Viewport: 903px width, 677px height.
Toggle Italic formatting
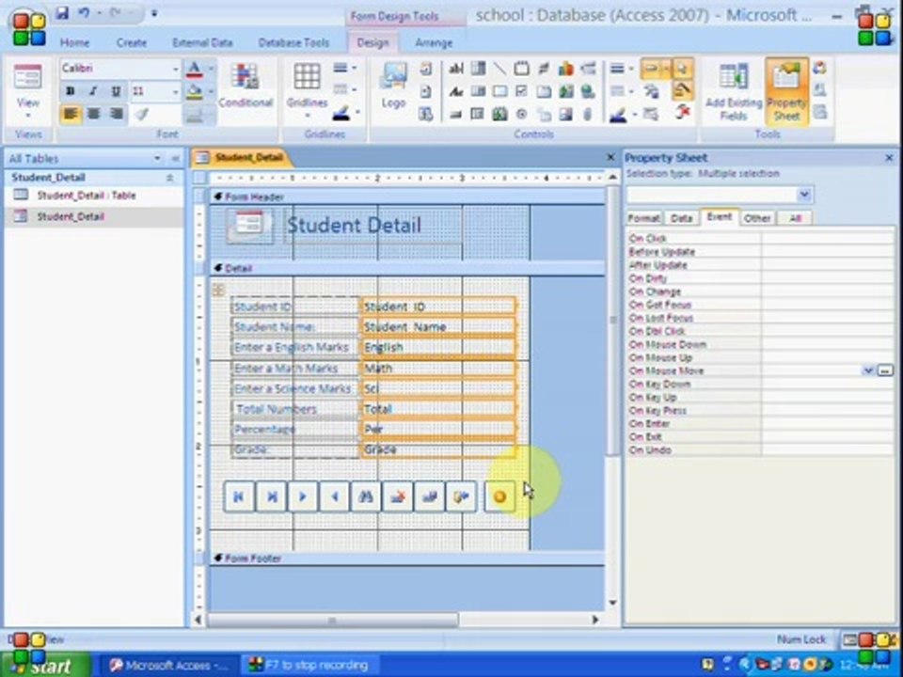coord(93,91)
